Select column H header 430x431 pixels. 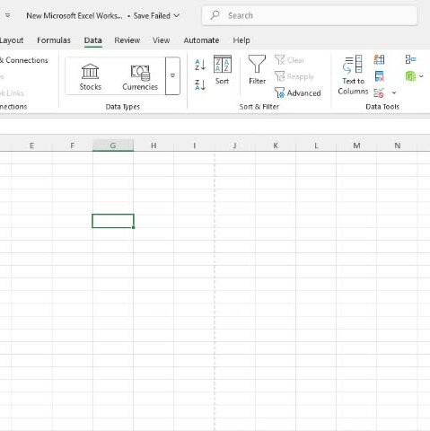tap(154, 145)
